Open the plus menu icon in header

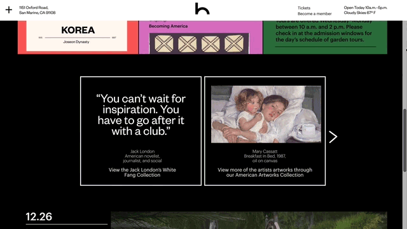(9, 10)
